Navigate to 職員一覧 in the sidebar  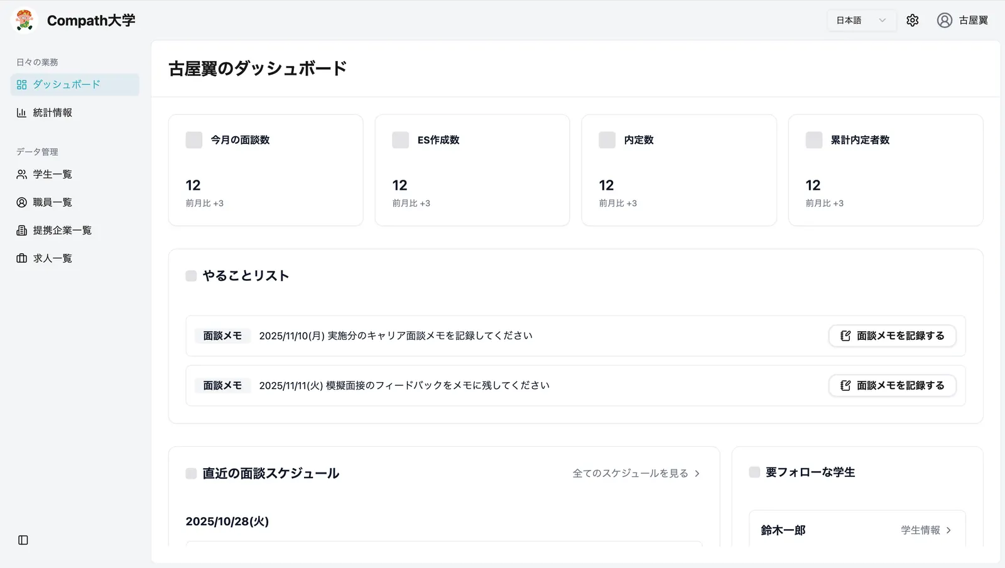point(75,202)
